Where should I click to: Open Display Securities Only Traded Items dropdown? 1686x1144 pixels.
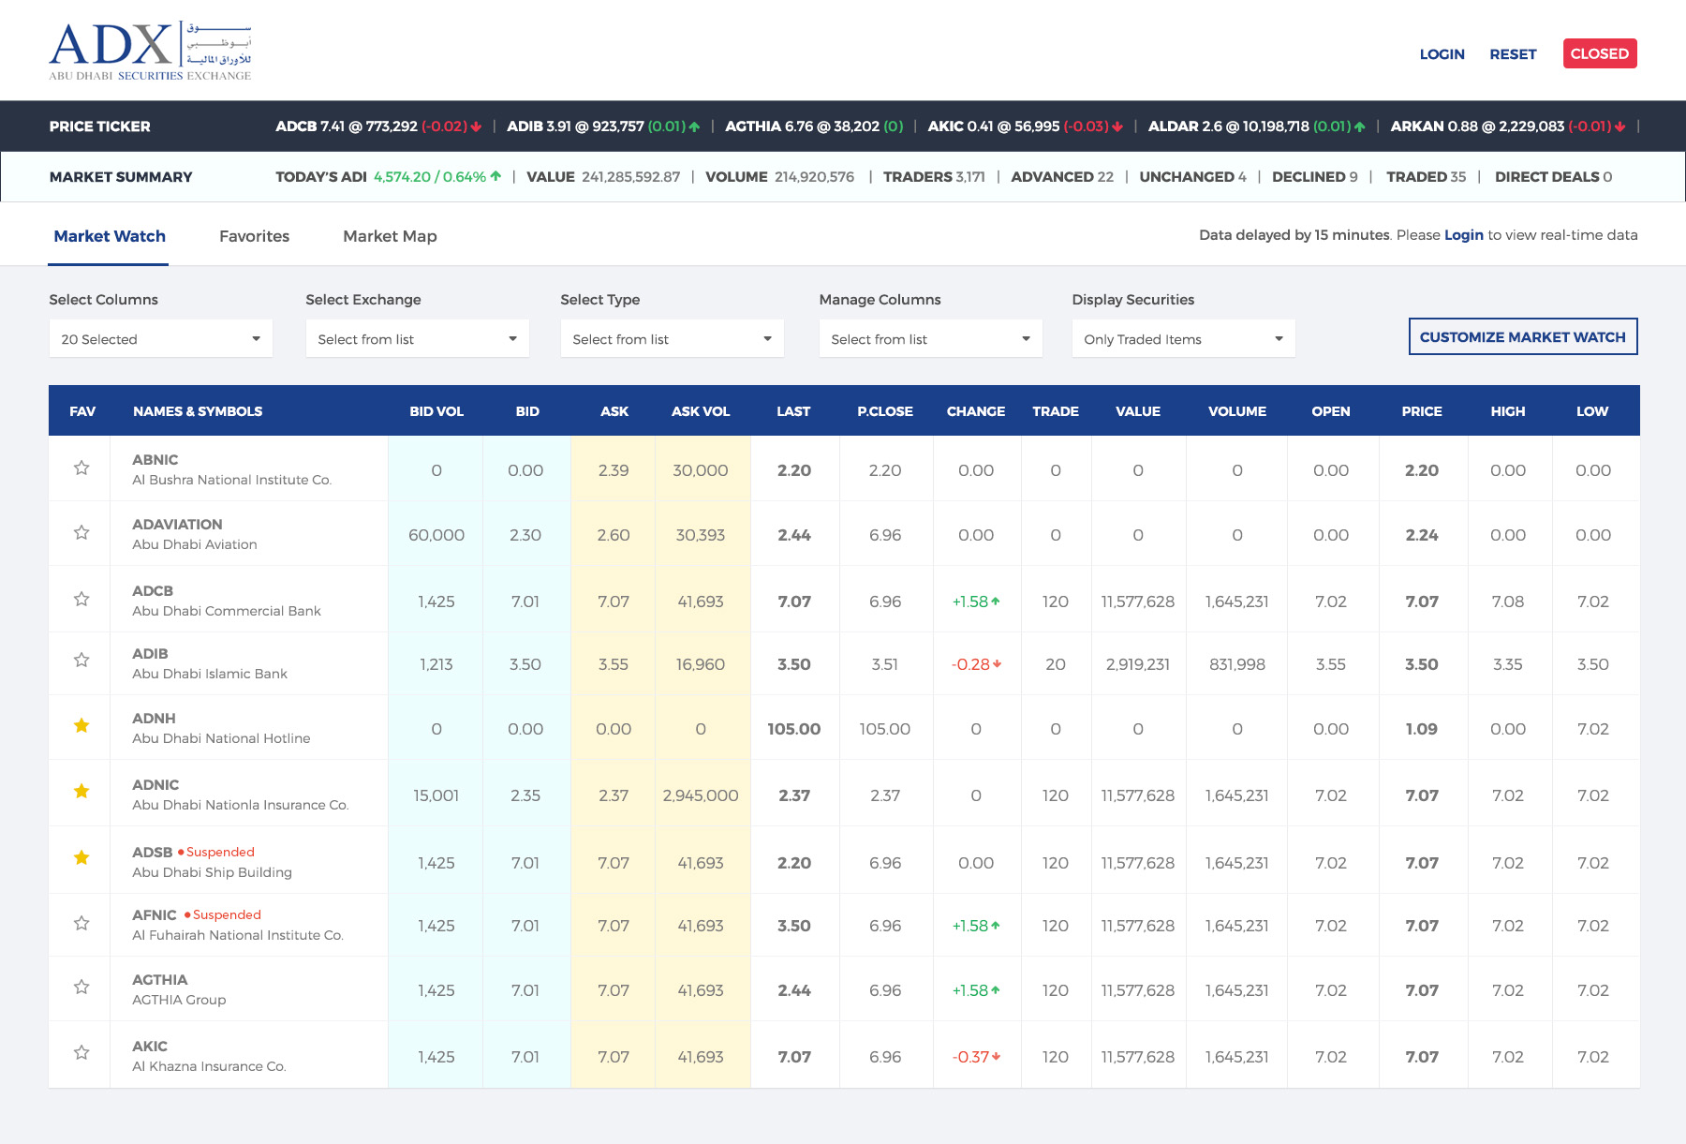pyautogui.click(x=1183, y=339)
